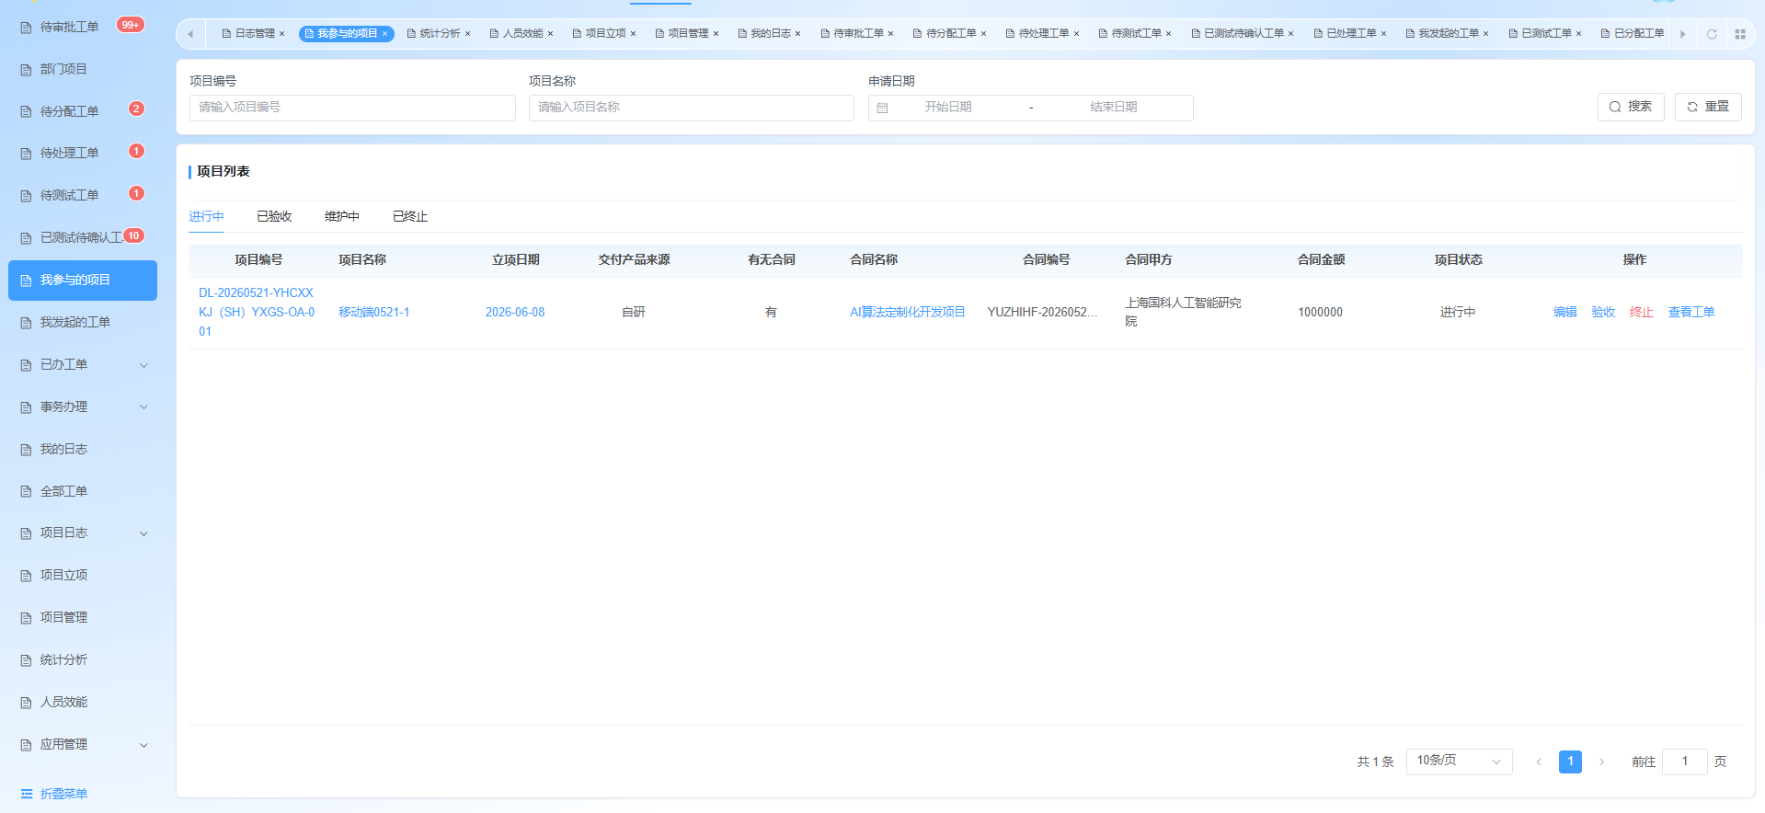Open 我发起的工单 in the sidebar
The image size is (1765, 813).
[83, 322]
